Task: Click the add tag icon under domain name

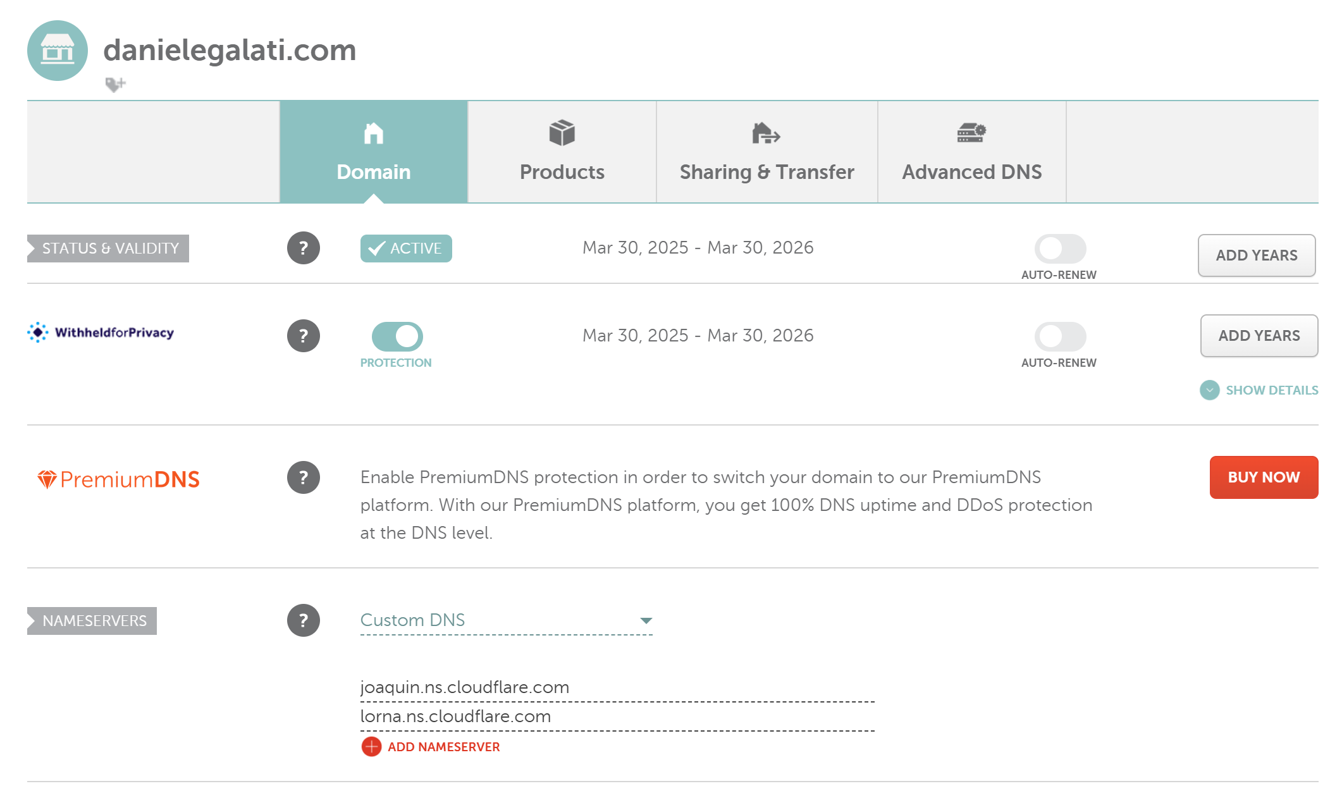Action: [x=115, y=84]
